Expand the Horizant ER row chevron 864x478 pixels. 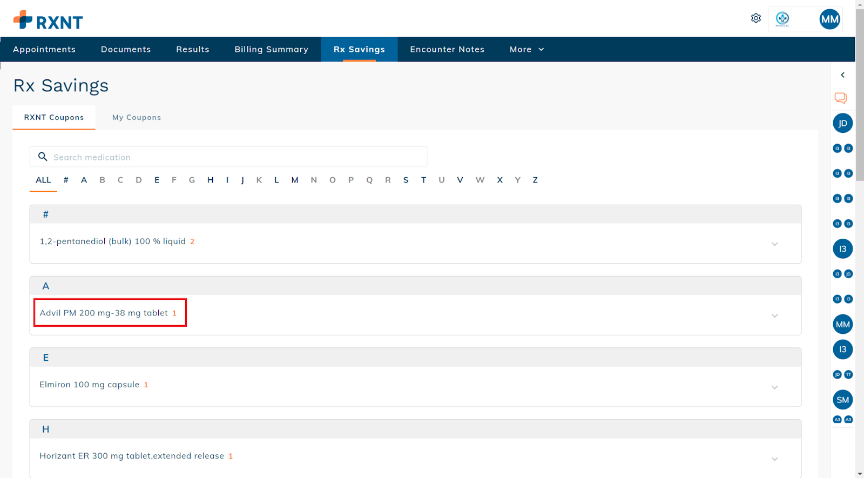(774, 459)
